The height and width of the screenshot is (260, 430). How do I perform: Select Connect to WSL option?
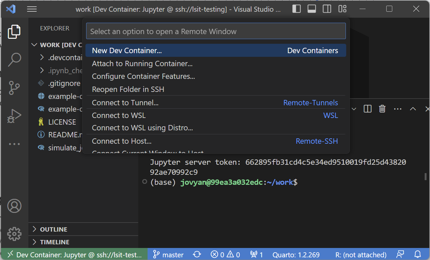click(x=216, y=115)
